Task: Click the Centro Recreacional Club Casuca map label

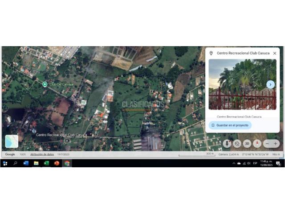Action: [61, 134]
